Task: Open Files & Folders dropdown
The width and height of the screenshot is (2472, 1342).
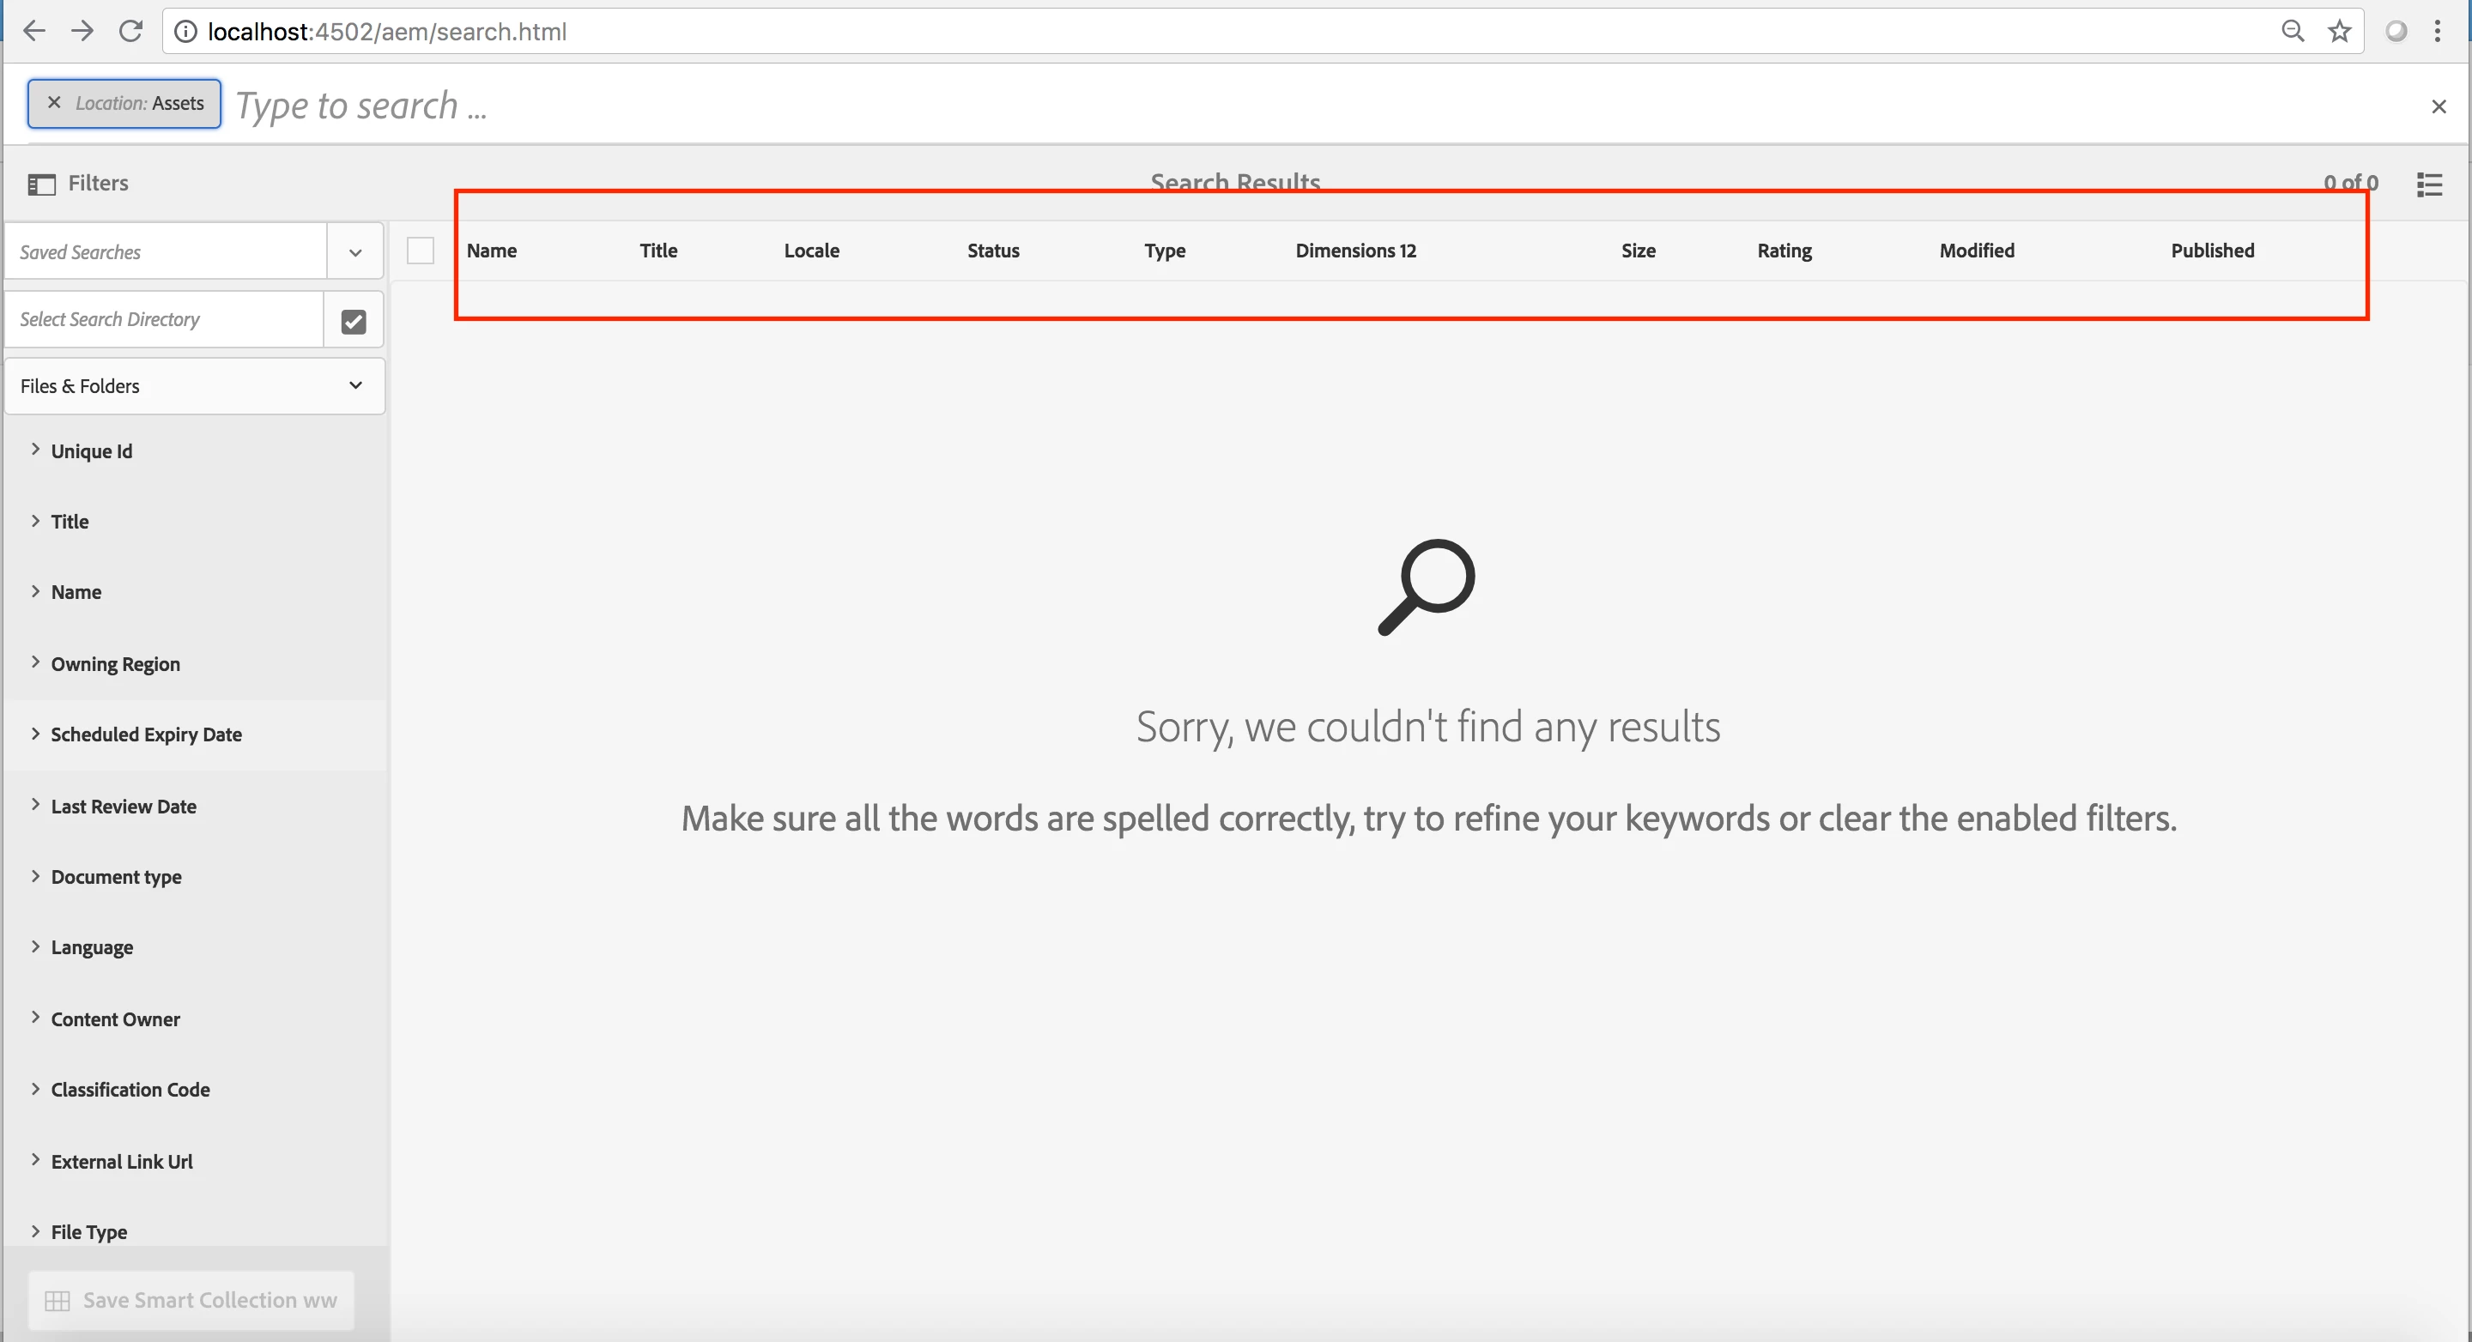Action: (194, 385)
